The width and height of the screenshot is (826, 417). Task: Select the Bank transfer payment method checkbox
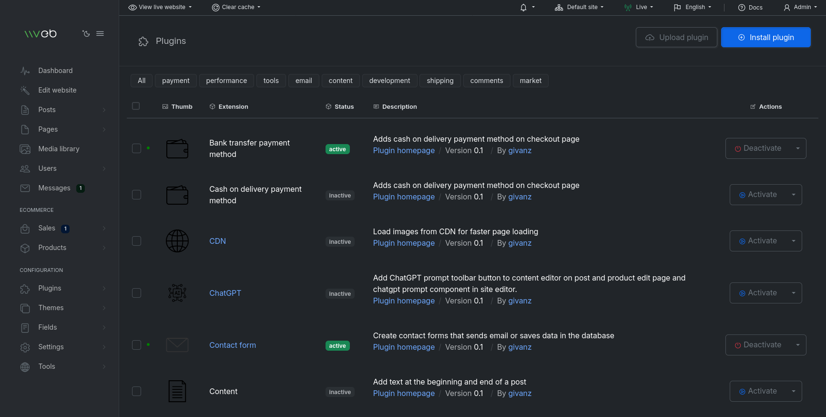click(136, 148)
